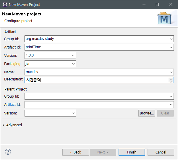The width and height of the screenshot is (178, 160).
Task: Expand the Advanced section
Action: [3, 125]
